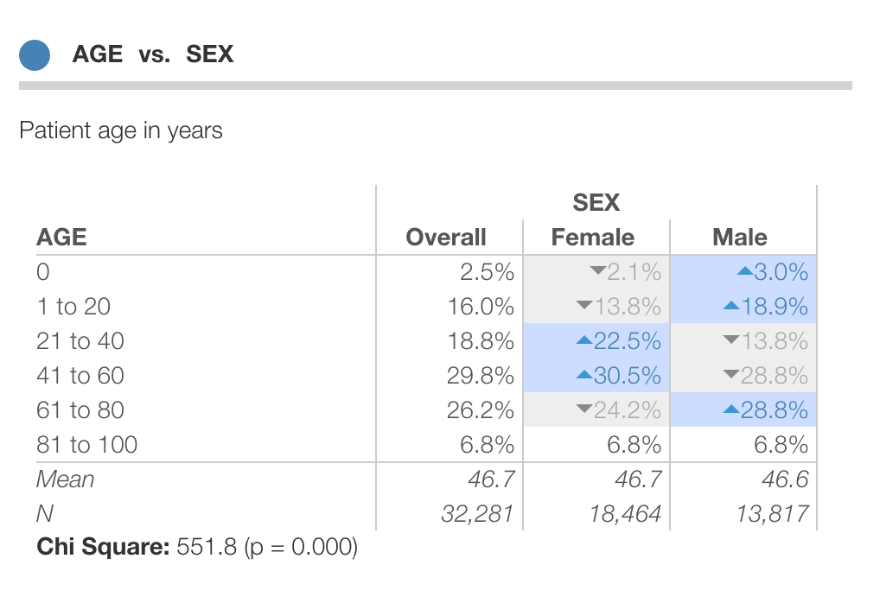This screenshot has height=603, width=880.
Task: Click the down arrow beside Female 2.1%
Action: click(x=597, y=272)
